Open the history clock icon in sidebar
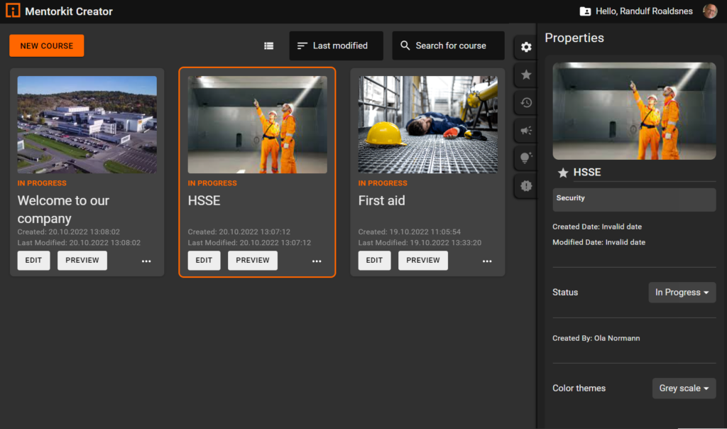The height and width of the screenshot is (429, 727). [x=526, y=102]
